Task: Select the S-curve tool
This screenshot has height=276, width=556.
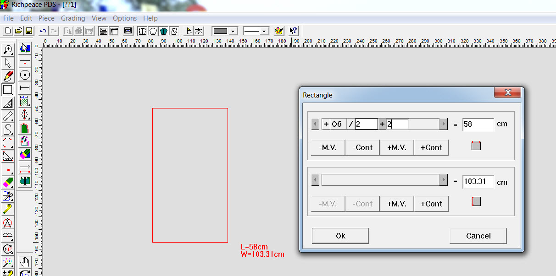Action: tap(8, 130)
